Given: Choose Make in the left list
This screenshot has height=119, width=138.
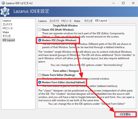Looking at the screenshot, I should tap(6, 32).
